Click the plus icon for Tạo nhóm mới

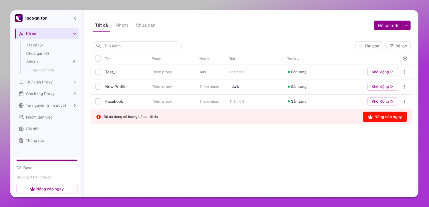[x=28, y=70]
